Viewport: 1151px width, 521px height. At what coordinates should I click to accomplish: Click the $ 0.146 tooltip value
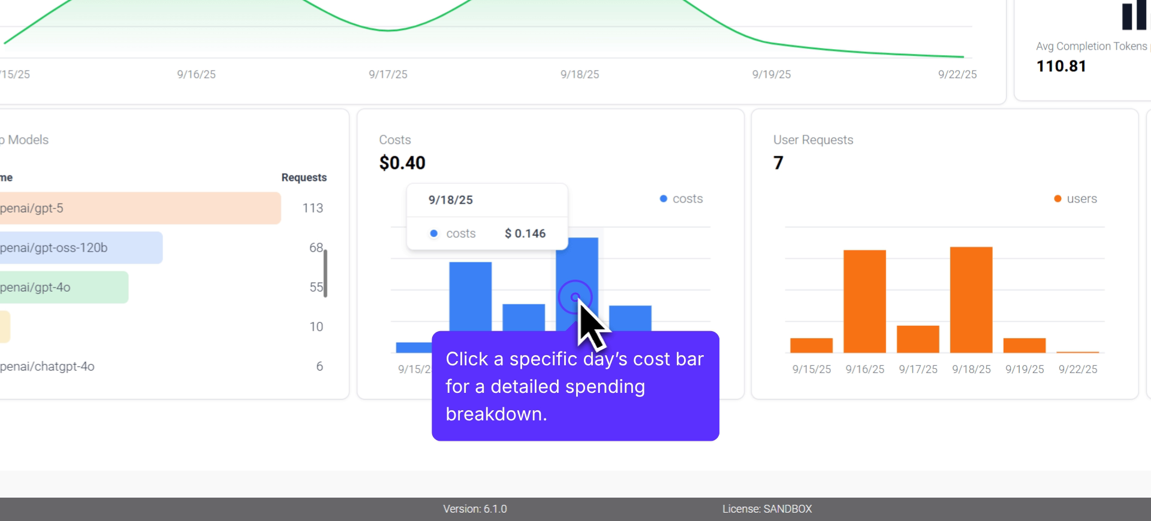click(525, 234)
